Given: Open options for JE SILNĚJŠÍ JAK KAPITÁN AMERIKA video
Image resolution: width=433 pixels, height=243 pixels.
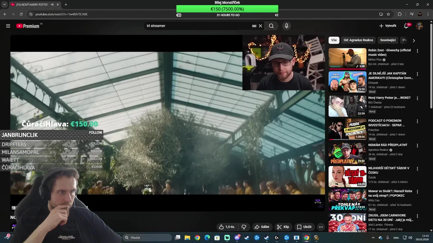Looking at the screenshot, I should pyautogui.click(x=417, y=74).
